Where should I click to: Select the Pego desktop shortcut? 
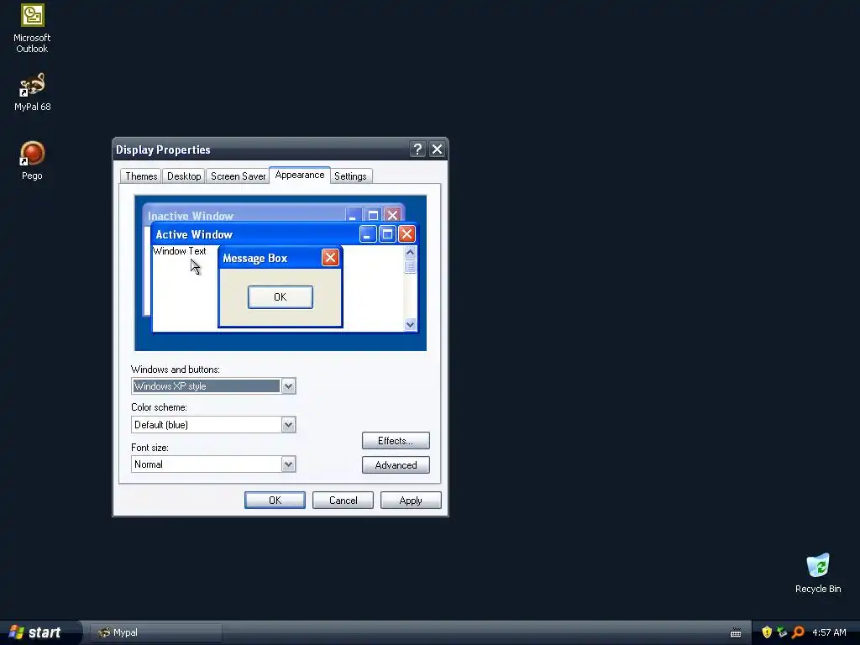click(32, 160)
